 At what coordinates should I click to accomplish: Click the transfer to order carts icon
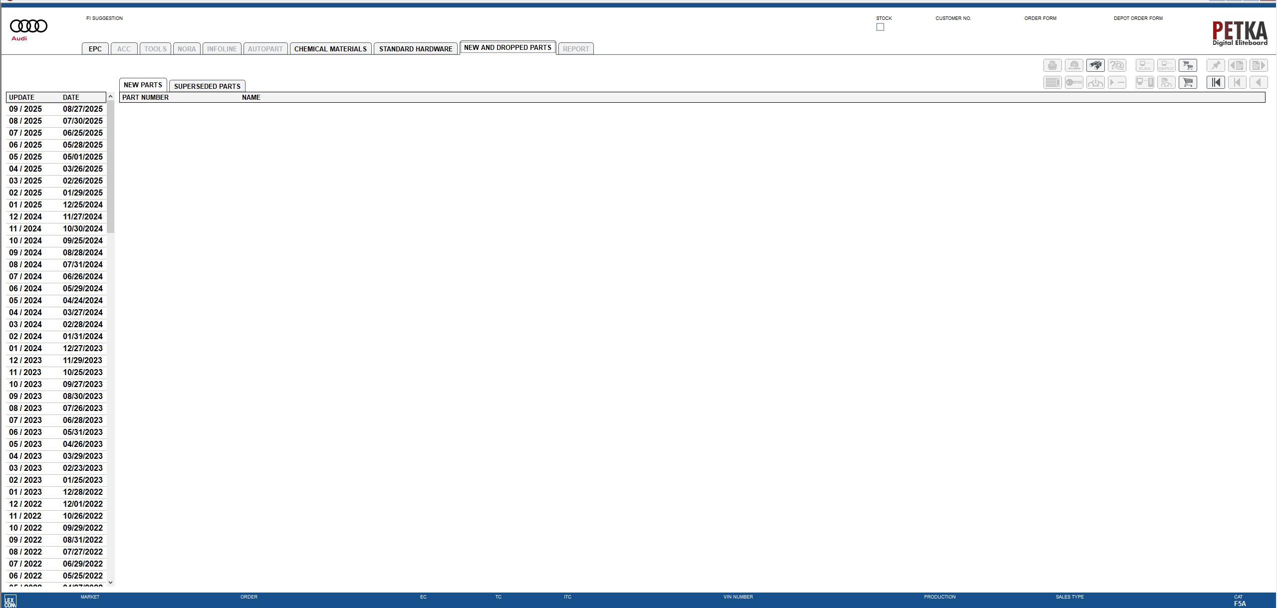click(x=1188, y=65)
